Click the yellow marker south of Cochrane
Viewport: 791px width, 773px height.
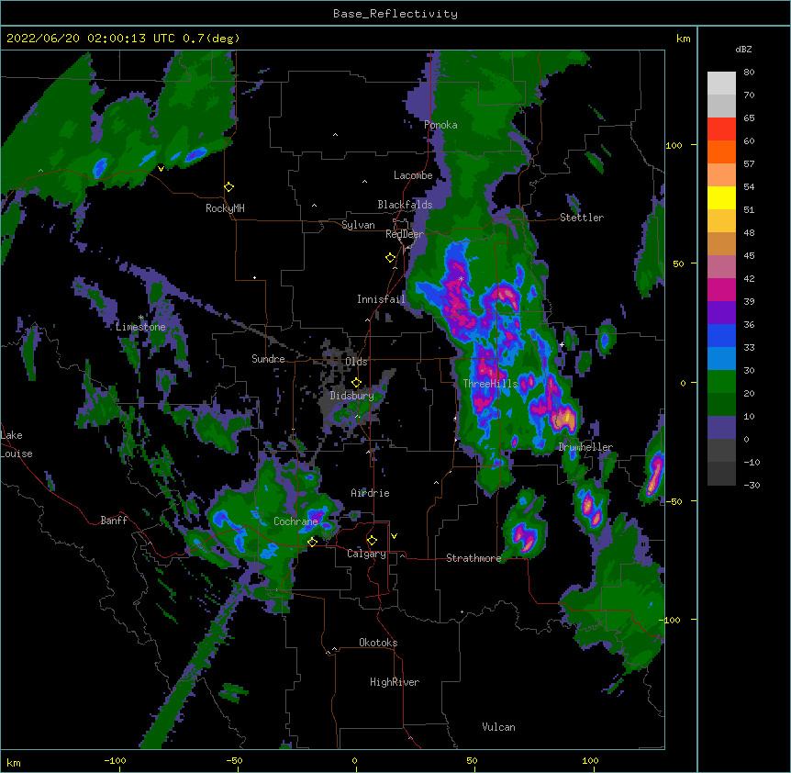(x=312, y=542)
